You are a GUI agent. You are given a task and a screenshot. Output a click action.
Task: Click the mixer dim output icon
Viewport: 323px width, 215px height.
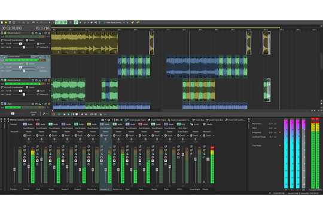pyautogui.click(x=121, y=120)
